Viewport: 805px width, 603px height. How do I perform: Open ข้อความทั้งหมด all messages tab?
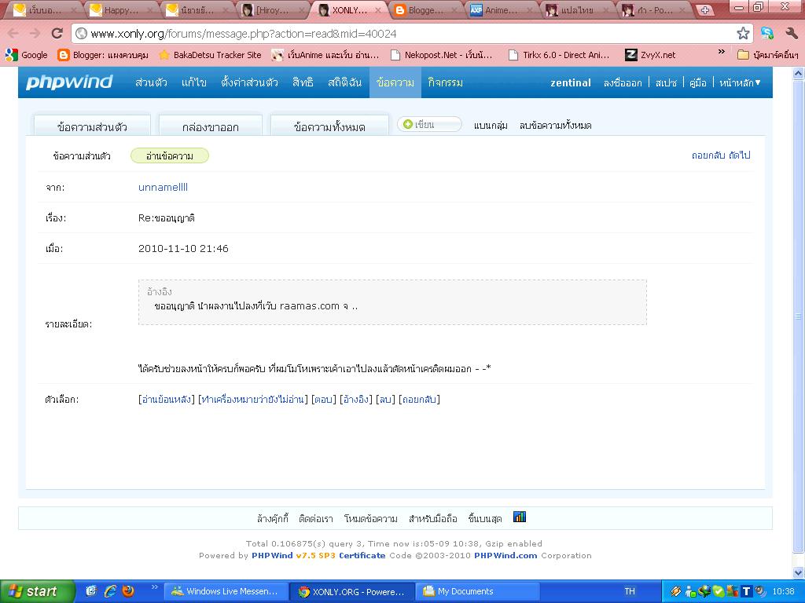click(x=329, y=126)
